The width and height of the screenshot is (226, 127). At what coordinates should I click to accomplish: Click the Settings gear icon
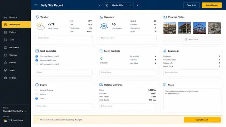click(x=5, y=78)
